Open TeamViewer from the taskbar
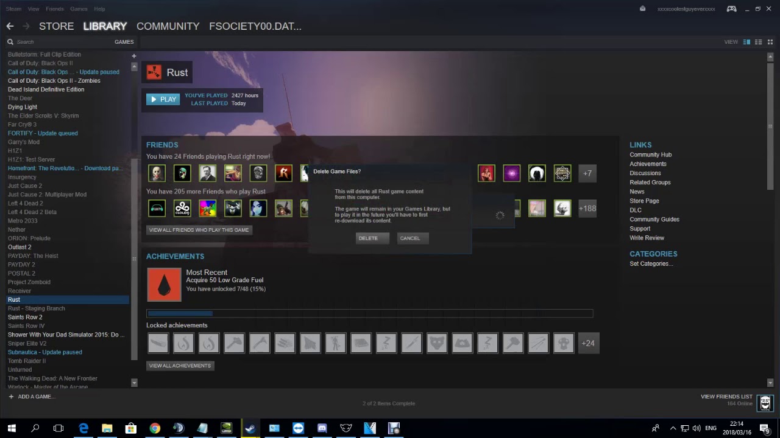 pos(298,428)
